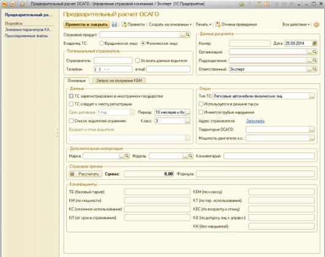Switch to Запрос на получение КБМ tab
Image resolution: width=325 pixels, height=257 pixels.
119,80
